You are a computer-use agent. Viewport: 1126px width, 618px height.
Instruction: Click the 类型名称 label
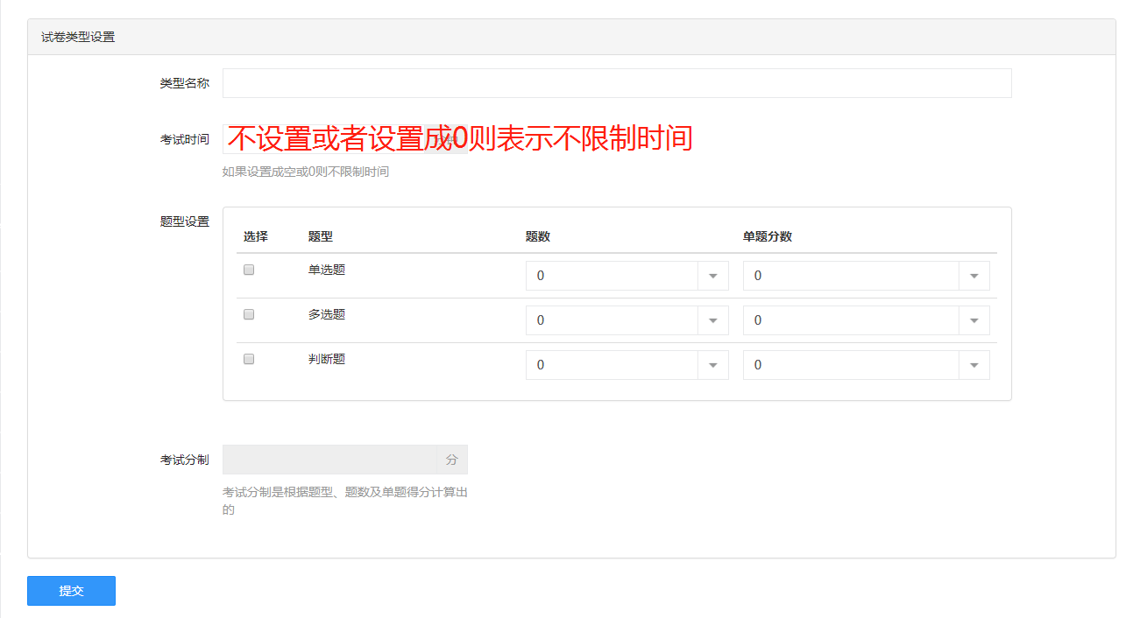tap(185, 83)
